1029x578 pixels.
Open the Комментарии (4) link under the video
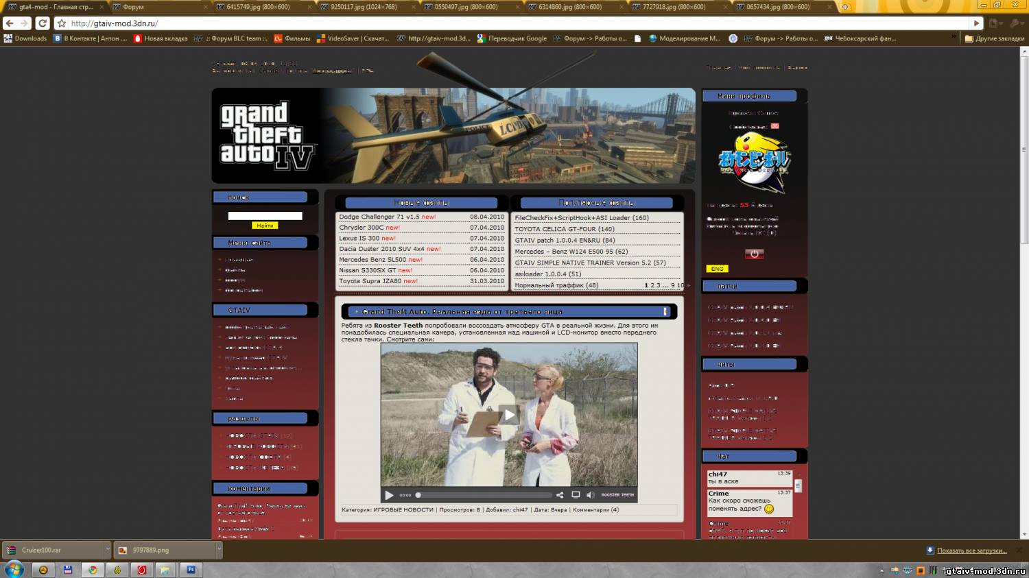595,509
